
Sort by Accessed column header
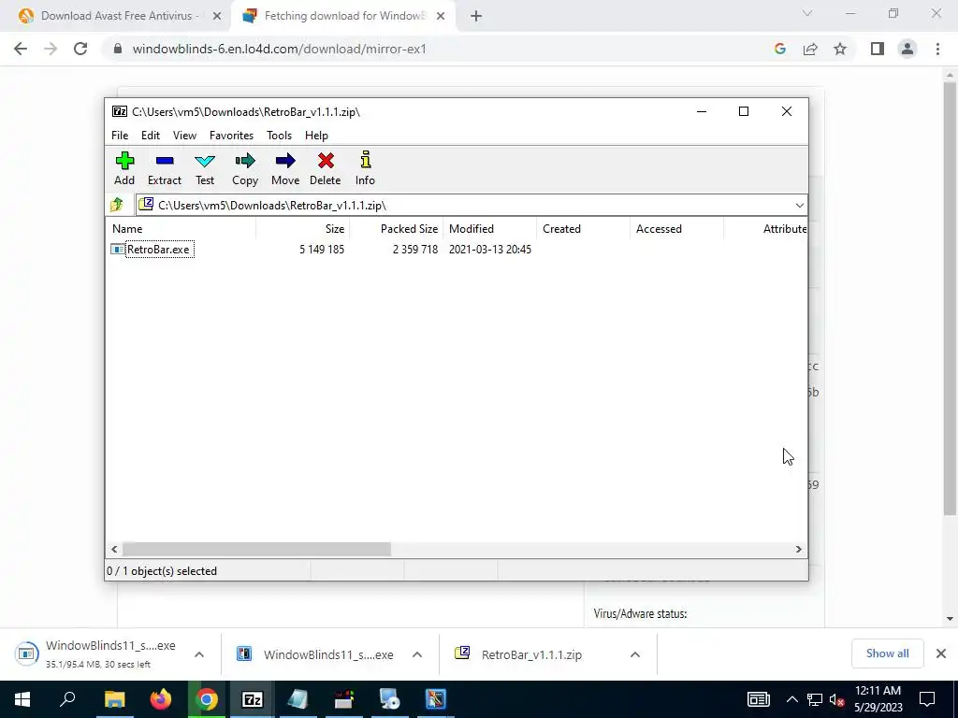[x=676, y=229]
